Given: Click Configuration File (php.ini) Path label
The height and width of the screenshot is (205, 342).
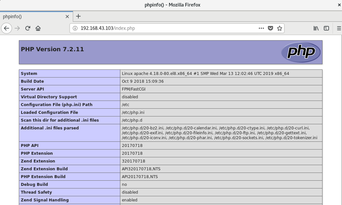Looking at the screenshot, I should pyautogui.click(x=57, y=105).
